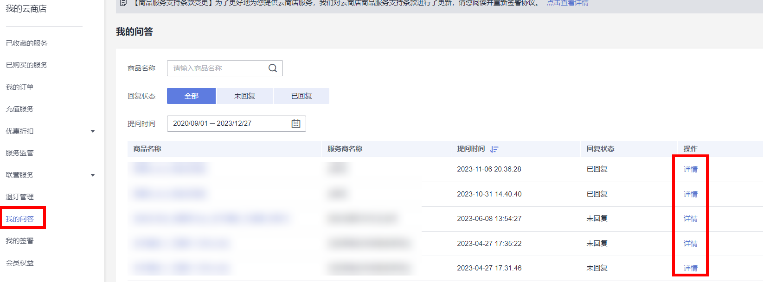Screen dimensions: 763x282
Task: Click 点击查看详情 link in the banner
Action: click(x=567, y=3)
